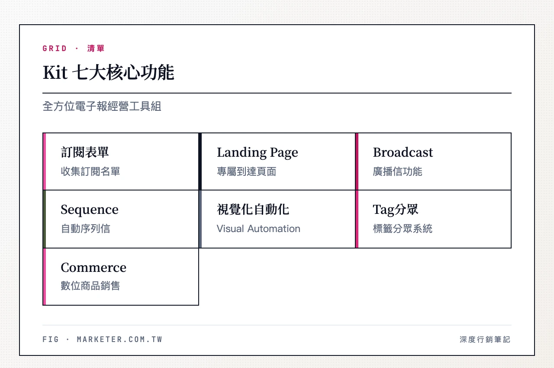Click the 'Visual Automation' description text
The width and height of the screenshot is (554, 368).
[258, 229]
